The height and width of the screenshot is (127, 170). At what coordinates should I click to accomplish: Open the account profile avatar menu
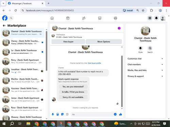coord(163,18)
